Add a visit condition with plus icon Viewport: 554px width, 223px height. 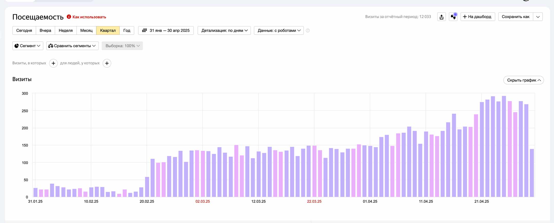[53, 63]
